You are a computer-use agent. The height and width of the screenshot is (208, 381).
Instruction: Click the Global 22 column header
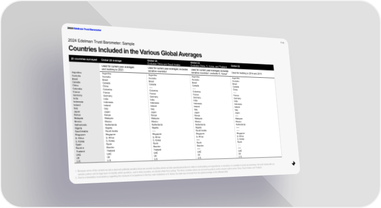[235, 66]
